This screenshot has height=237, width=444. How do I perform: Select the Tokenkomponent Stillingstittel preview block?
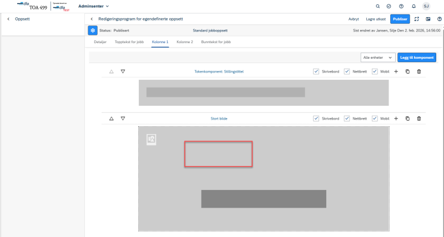[x=264, y=92]
